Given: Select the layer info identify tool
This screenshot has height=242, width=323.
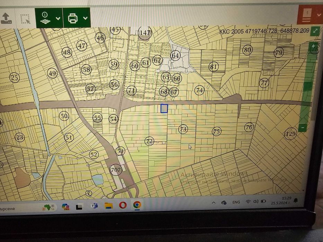Looking at the screenshot, I should 45,18.
